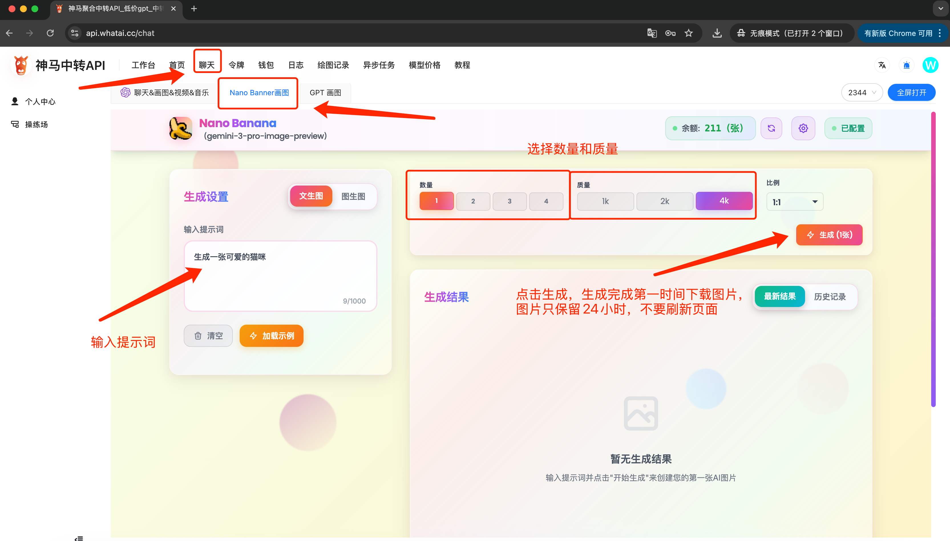The width and height of the screenshot is (950, 541).
Task: Click the W user avatar
Action: pyautogui.click(x=931, y=65)
